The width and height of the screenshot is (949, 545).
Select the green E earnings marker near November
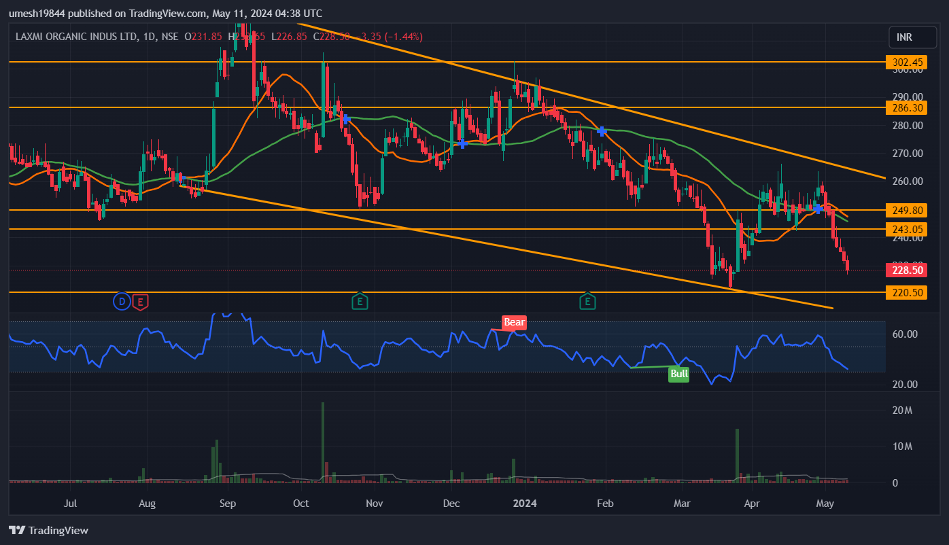click(360, 301)
